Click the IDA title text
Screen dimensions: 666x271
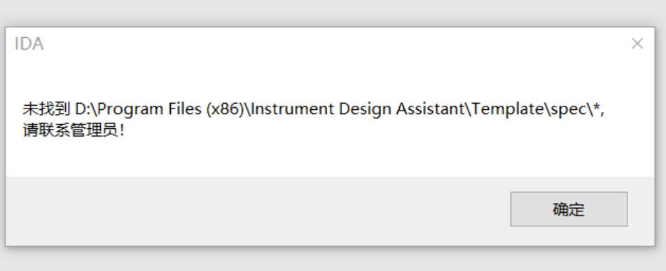coord(29,43)
